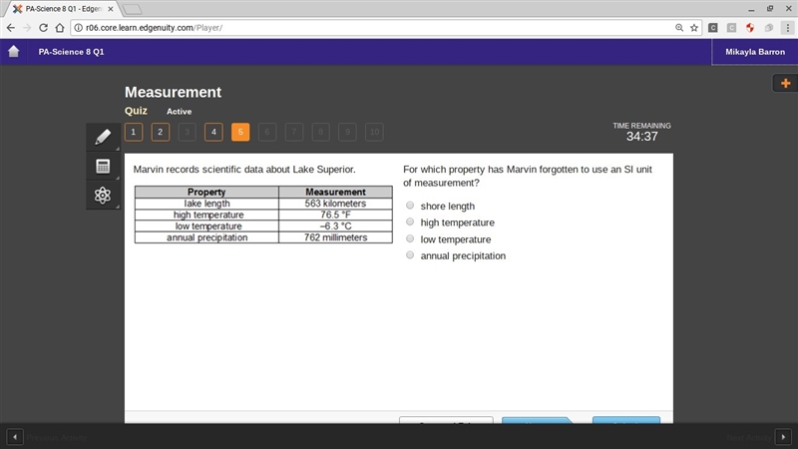
Task: Go to the course home icon
Action: [x=14, y=52]
